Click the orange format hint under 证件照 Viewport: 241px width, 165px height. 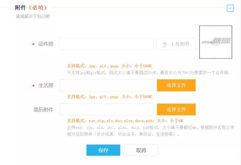(x=109, y=66)
